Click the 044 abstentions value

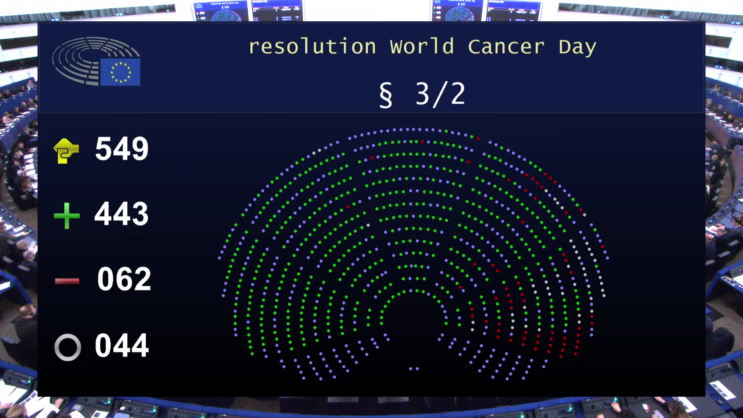pos(122,346)
